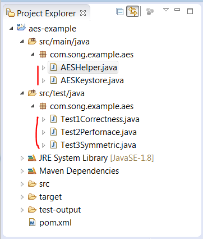This screenshot has width=203, height=239.
Task: Click the src/main/java source folder icon
Action: [x=32, y=41]
